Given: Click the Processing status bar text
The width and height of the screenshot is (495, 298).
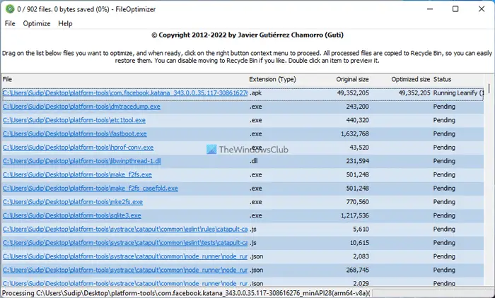Looking at the screenshot, I should pyautogui.click(x=186, y=293).
